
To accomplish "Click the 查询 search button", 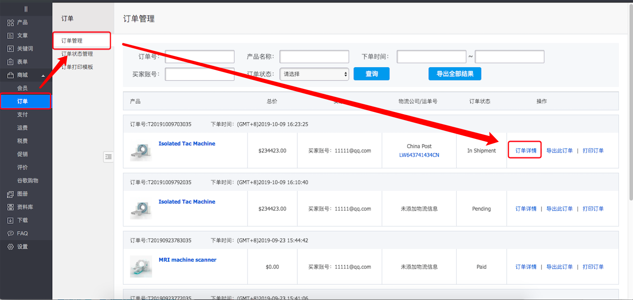I will tap(371, 74).
